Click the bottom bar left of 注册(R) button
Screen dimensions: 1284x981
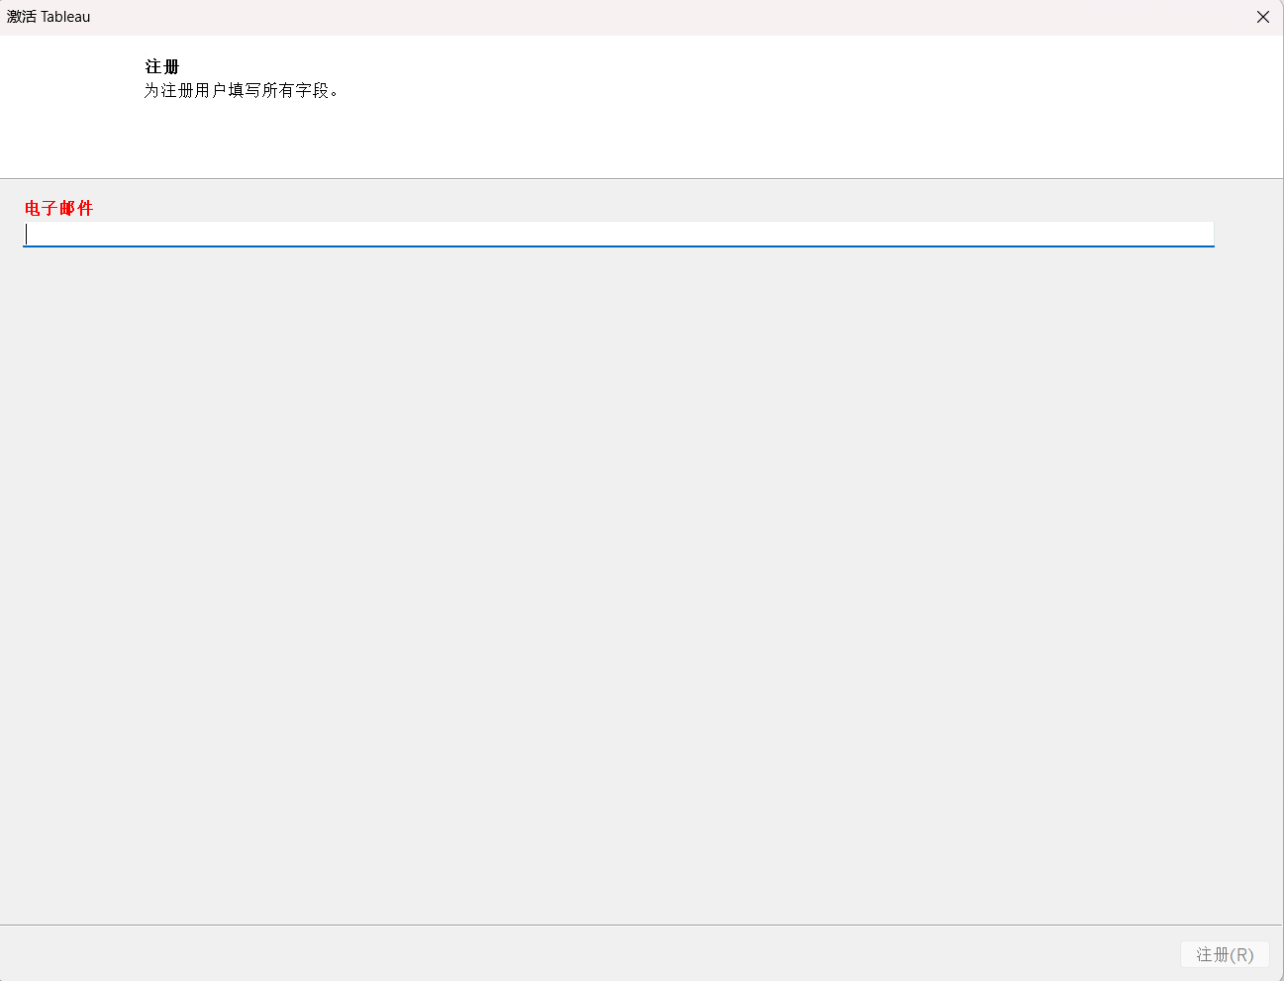[x=594, y=954]
